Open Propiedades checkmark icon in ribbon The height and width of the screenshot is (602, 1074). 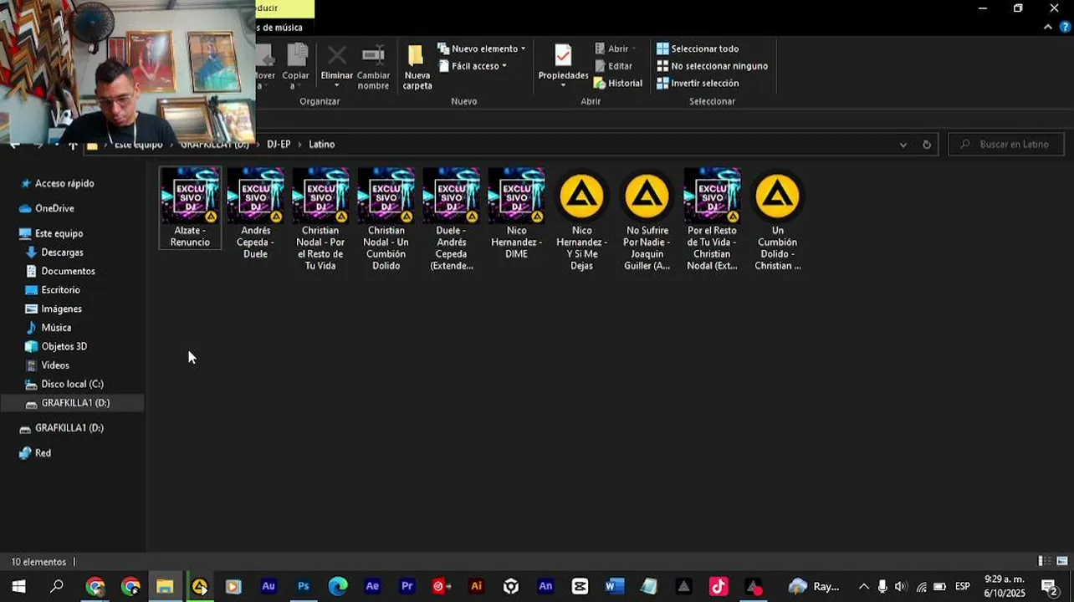563,55
